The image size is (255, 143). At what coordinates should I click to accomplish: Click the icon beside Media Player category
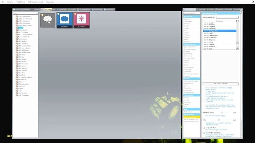[x=17, y=79]
